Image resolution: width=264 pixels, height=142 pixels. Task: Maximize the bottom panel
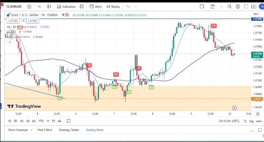260,130
